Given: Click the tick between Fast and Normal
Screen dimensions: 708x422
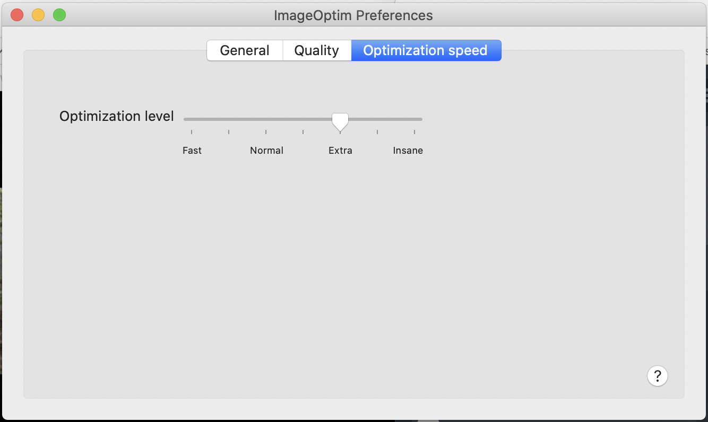Looking at the screenshot, I should pos(229,132).
